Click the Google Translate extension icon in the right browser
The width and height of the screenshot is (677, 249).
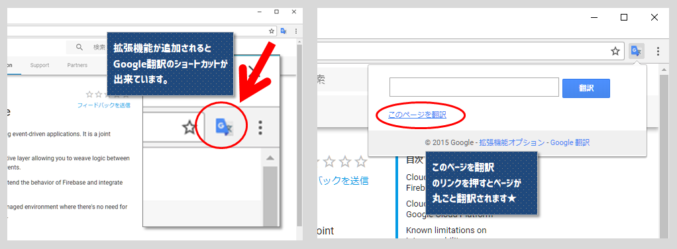(637, 51)
